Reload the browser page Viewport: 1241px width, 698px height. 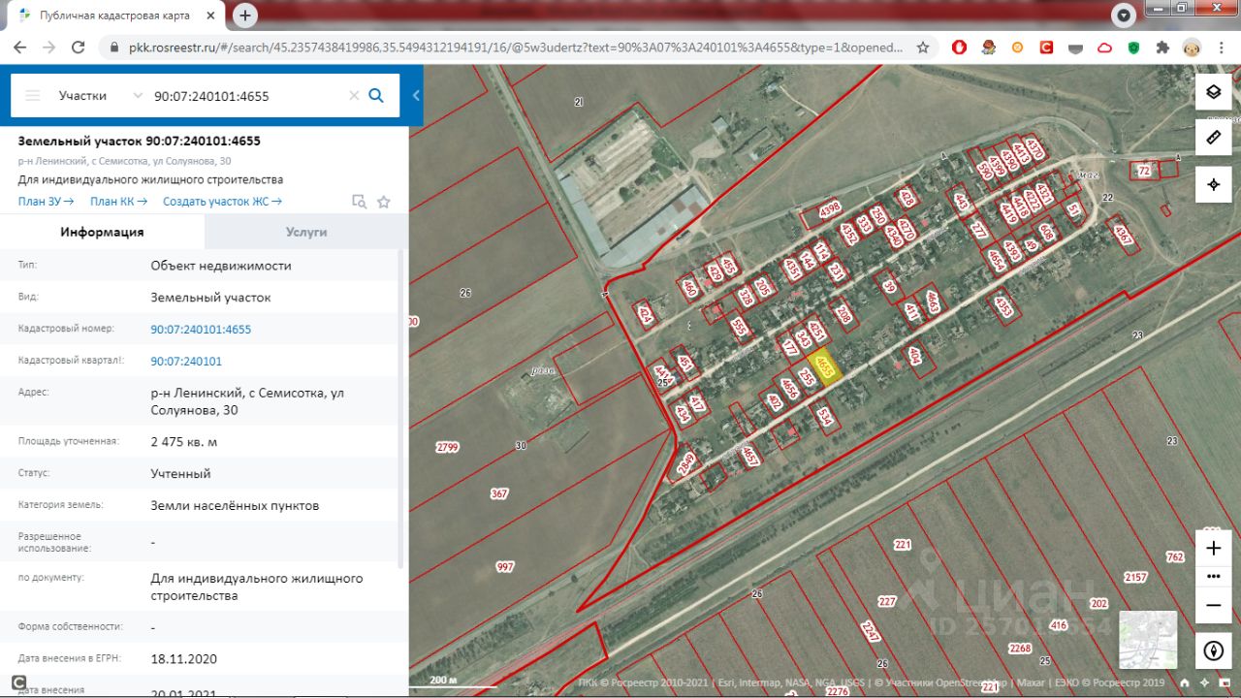click(x=79, y=47)
